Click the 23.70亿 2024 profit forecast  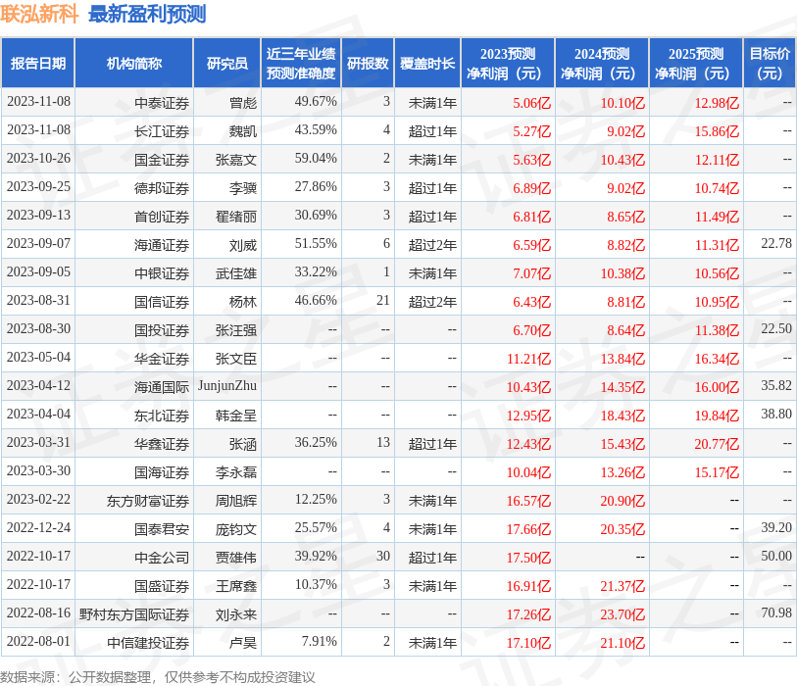click(623, 615)
